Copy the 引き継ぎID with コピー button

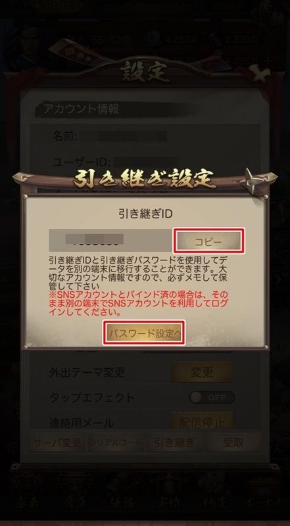coord(208,241)
